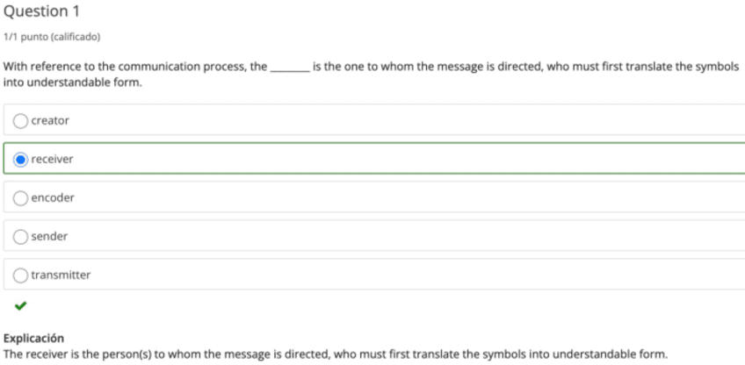Click the 'Explicación' heading
Screen dimensions: 745x365
click(x=33, y=338)
